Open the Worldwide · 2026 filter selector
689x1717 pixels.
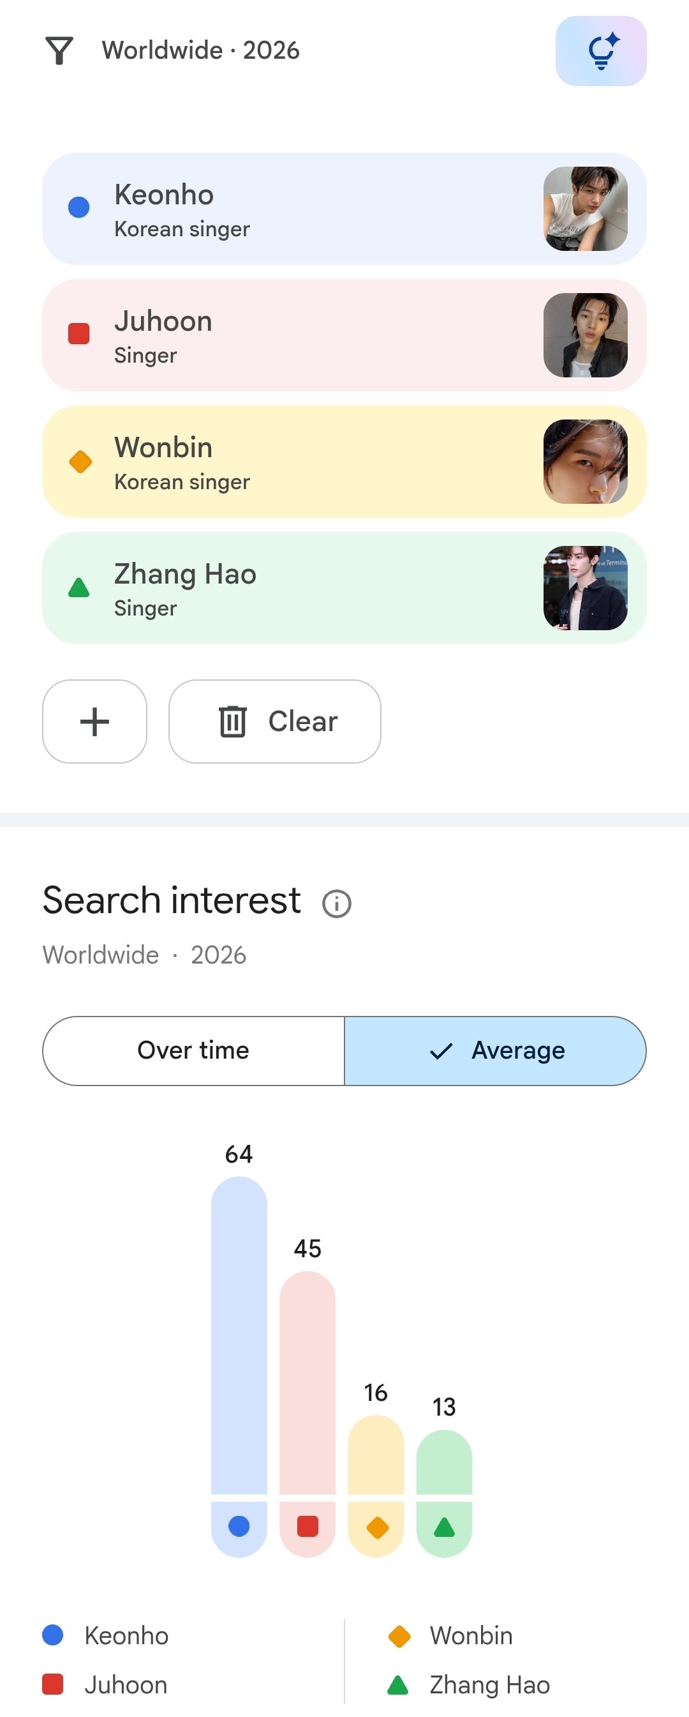coord(200,50)
